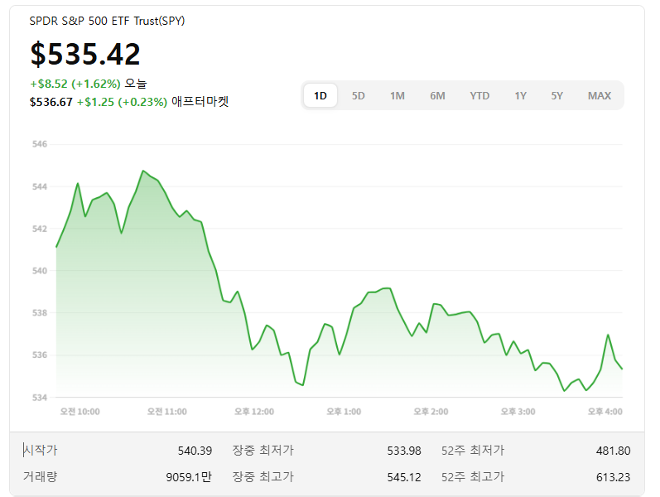Show the 6M chart range
The width and height of the screenshot is (660, 497).
point(437,95)
